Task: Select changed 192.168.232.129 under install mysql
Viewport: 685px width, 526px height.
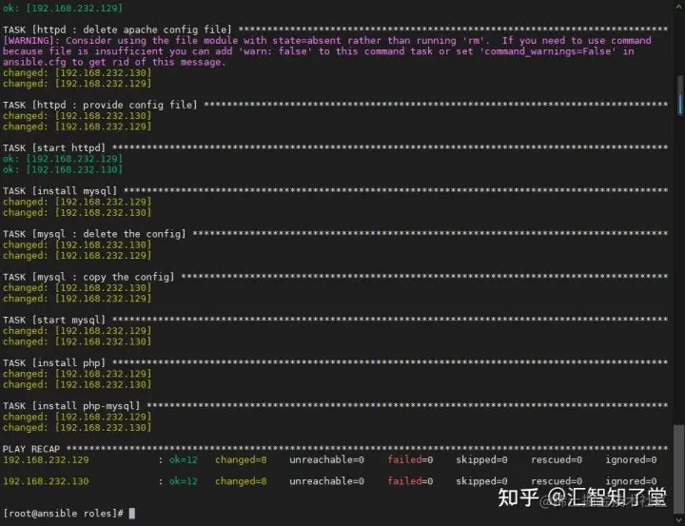Action: 77,202
